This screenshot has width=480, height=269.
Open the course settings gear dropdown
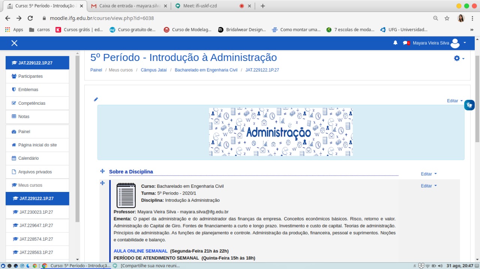coord(459,58)
